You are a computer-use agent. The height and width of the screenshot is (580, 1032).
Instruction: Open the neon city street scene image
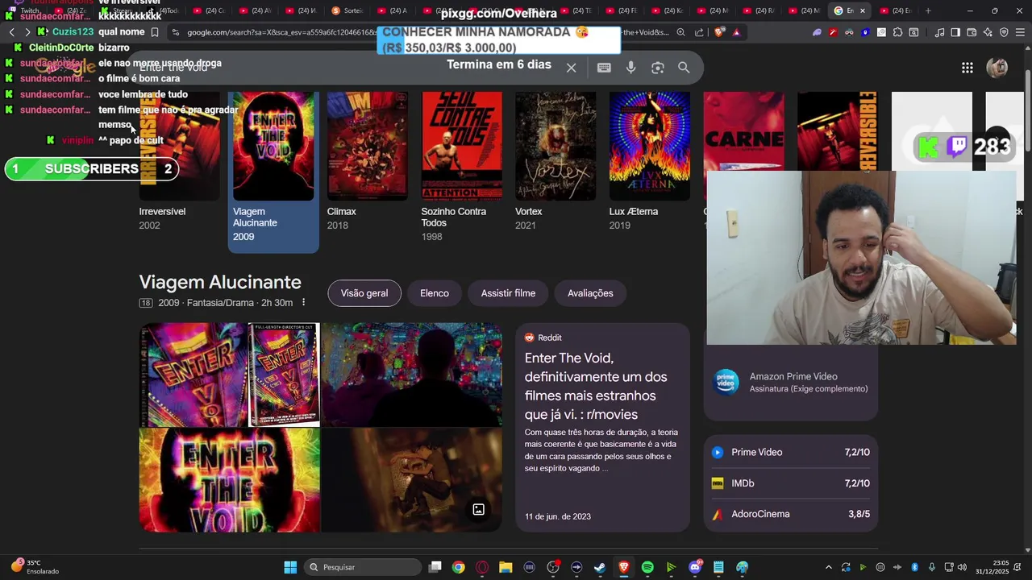coord(412,375)
